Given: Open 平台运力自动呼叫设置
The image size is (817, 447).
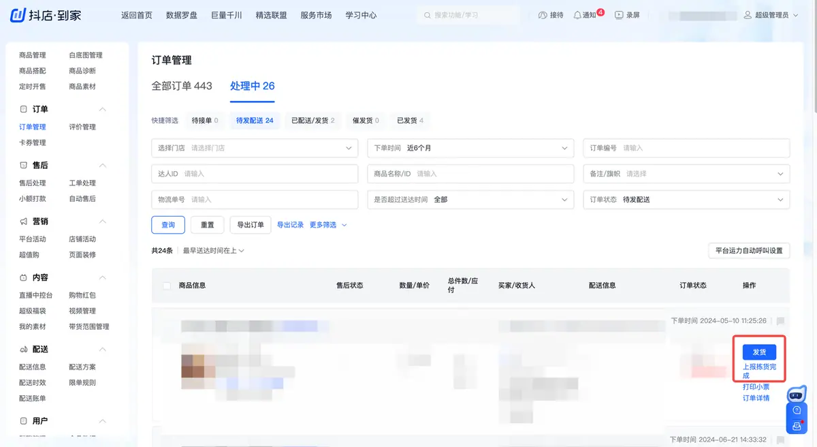Looking at the screenshot, I should (749, 251).
